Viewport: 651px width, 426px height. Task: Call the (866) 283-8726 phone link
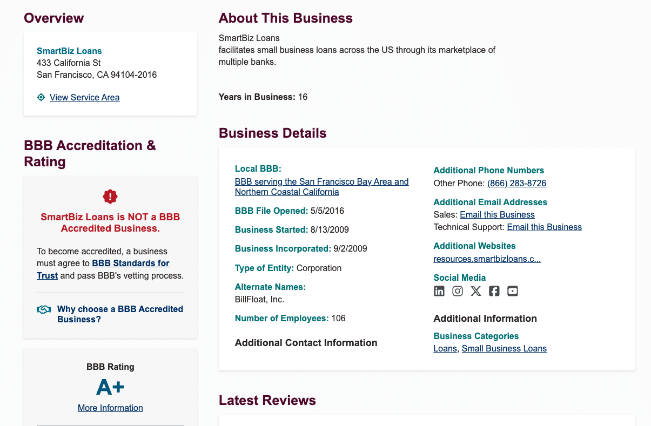(516, 183)
